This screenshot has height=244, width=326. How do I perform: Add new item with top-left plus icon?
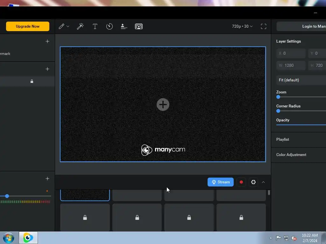(47, 41)
